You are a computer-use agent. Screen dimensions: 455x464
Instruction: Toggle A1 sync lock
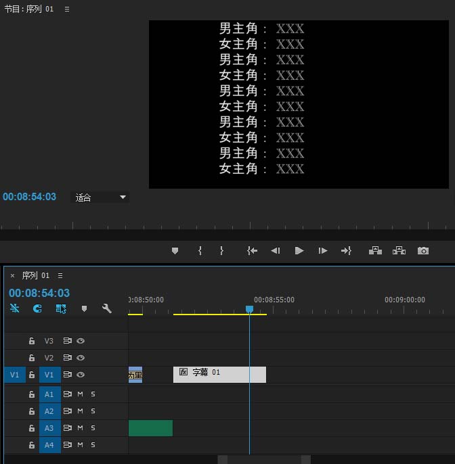point(68,394)
